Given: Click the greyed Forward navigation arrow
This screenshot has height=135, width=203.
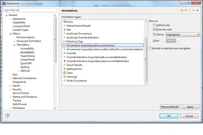Looking at the screenshot, I should tap(189, 10).
